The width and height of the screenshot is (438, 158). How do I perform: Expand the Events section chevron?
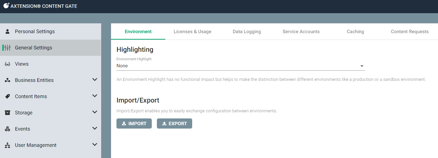point(95,129)
